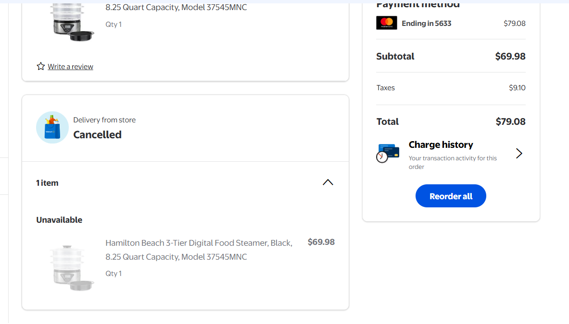The width and height of the screenshot is (569, 324).
Task: Select the $69.98 unavailable item price
Action: click(321, 242)
